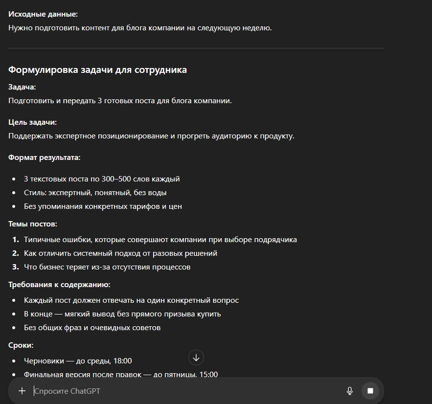Click the "Задача:" bold label
This screenshot has width=432, height=404.
coord(22,87)
